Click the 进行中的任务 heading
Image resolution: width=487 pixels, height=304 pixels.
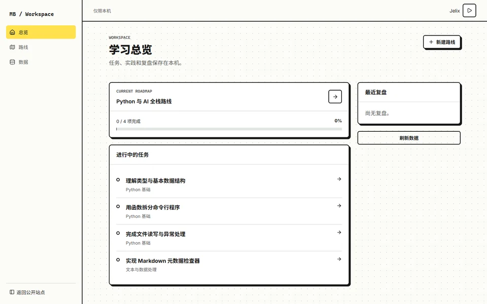click(132, 155)
